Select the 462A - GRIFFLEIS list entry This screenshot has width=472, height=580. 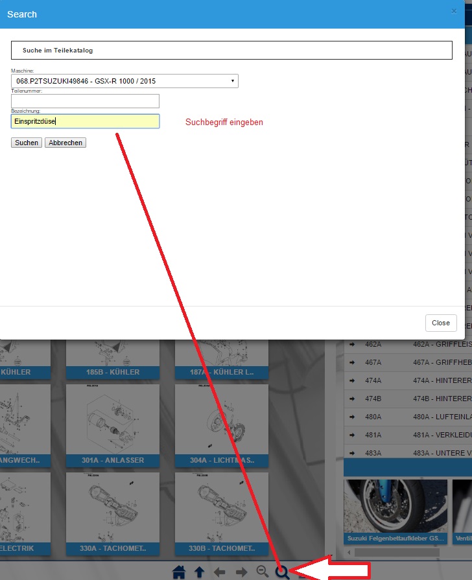pyautogui.click(x=442, y=344)
